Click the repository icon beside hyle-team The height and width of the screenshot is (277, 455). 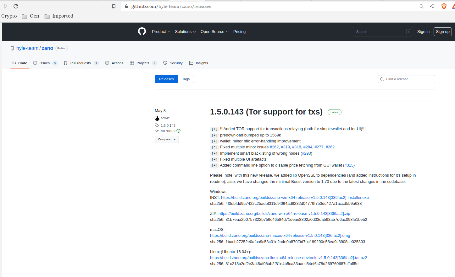[x=12, y=48]
